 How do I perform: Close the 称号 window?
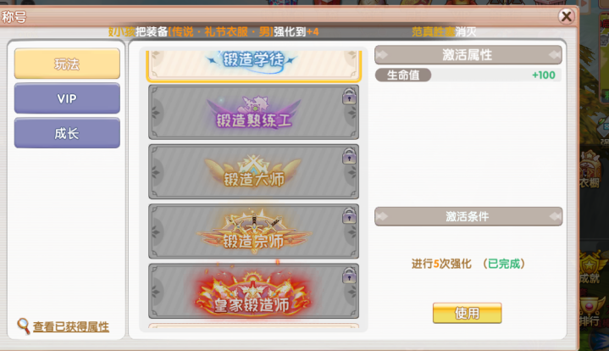point(567,16)
